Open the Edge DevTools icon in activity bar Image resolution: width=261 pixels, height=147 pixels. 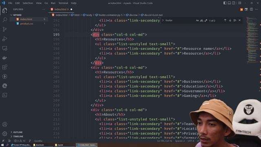click(x=4, y=86)
